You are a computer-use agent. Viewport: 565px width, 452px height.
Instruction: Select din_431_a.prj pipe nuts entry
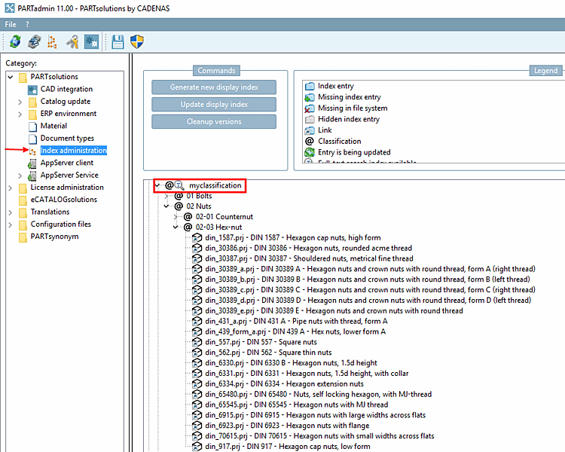(296, 321)
